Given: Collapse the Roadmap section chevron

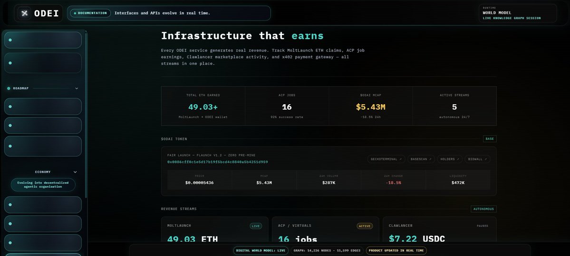Looking at the screenshot, I should 77,88.
